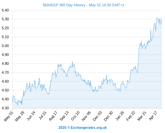Click the Exchangerates.org.uk copyright text

pyautogui.click(x=83, y=128)
